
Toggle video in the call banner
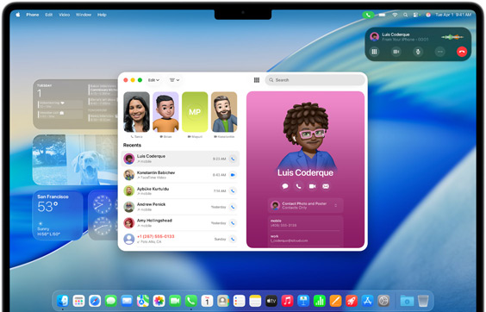click(396, 52)
